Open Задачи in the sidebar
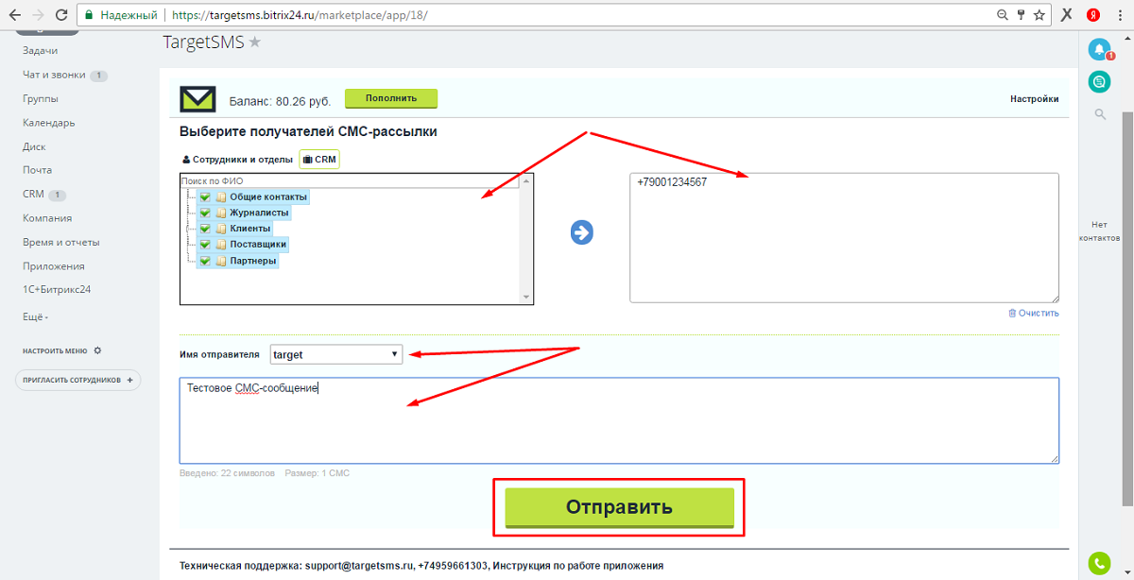Viewport: 1134px width, 580px height. pyautogui.click(x=41, y=50)
